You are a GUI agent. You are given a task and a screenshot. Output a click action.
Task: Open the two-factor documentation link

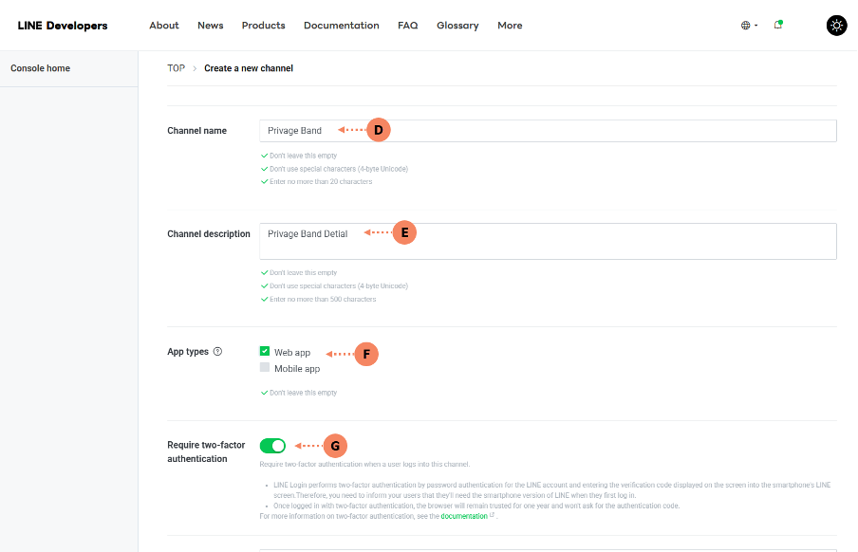click(x=463, y=516)
